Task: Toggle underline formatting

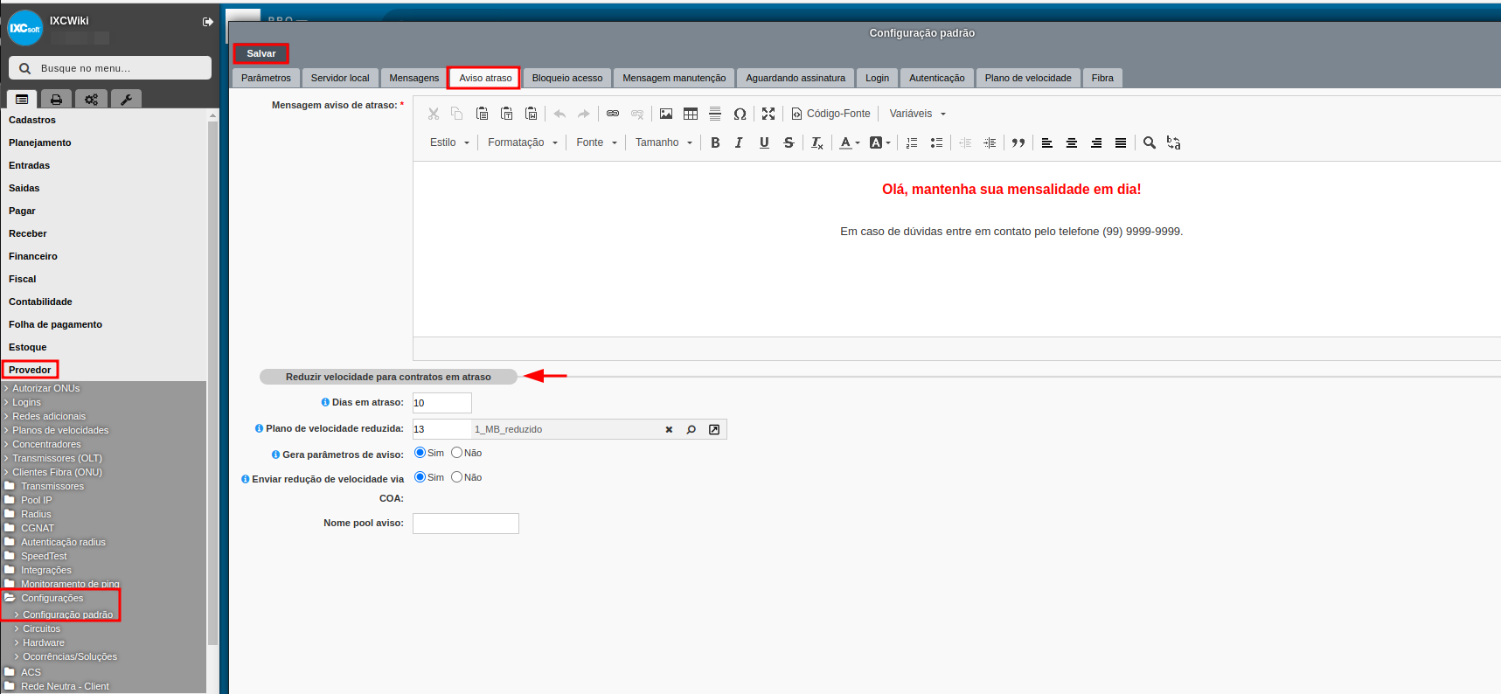Action: coord(764,142)
